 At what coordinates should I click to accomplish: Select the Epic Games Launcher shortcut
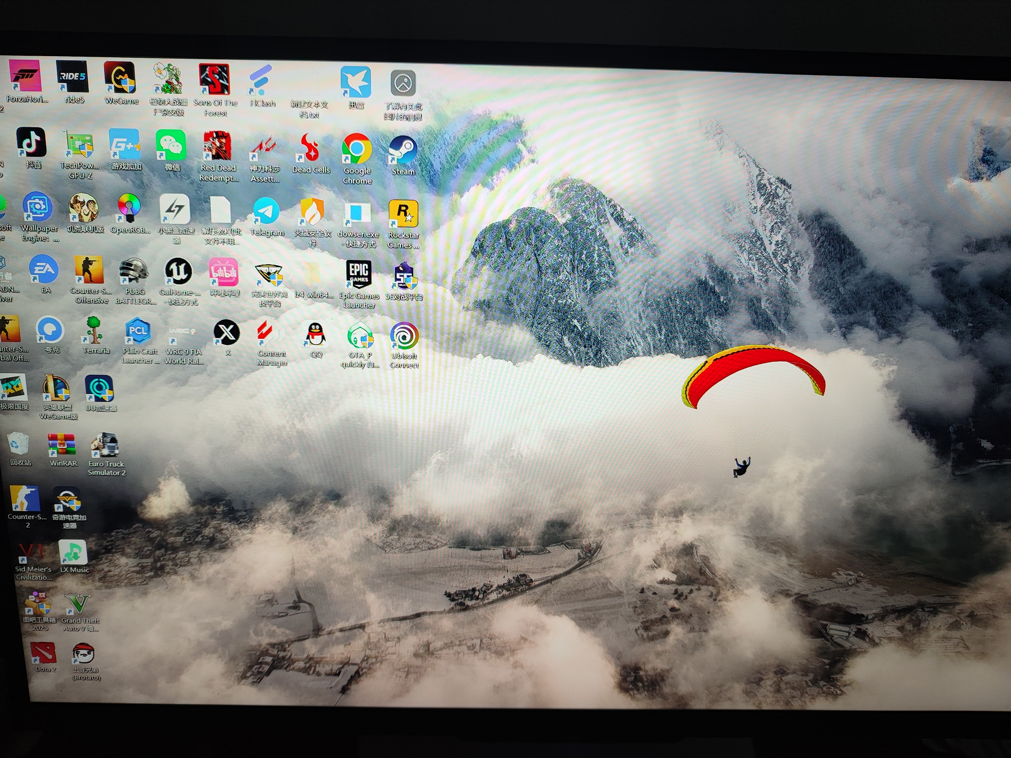(x=359, y=275)
